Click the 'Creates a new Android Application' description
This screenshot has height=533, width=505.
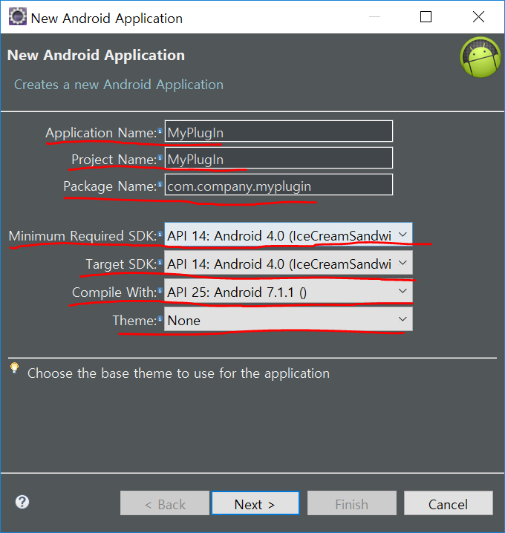pyautogui.click(x=119, y=85)
